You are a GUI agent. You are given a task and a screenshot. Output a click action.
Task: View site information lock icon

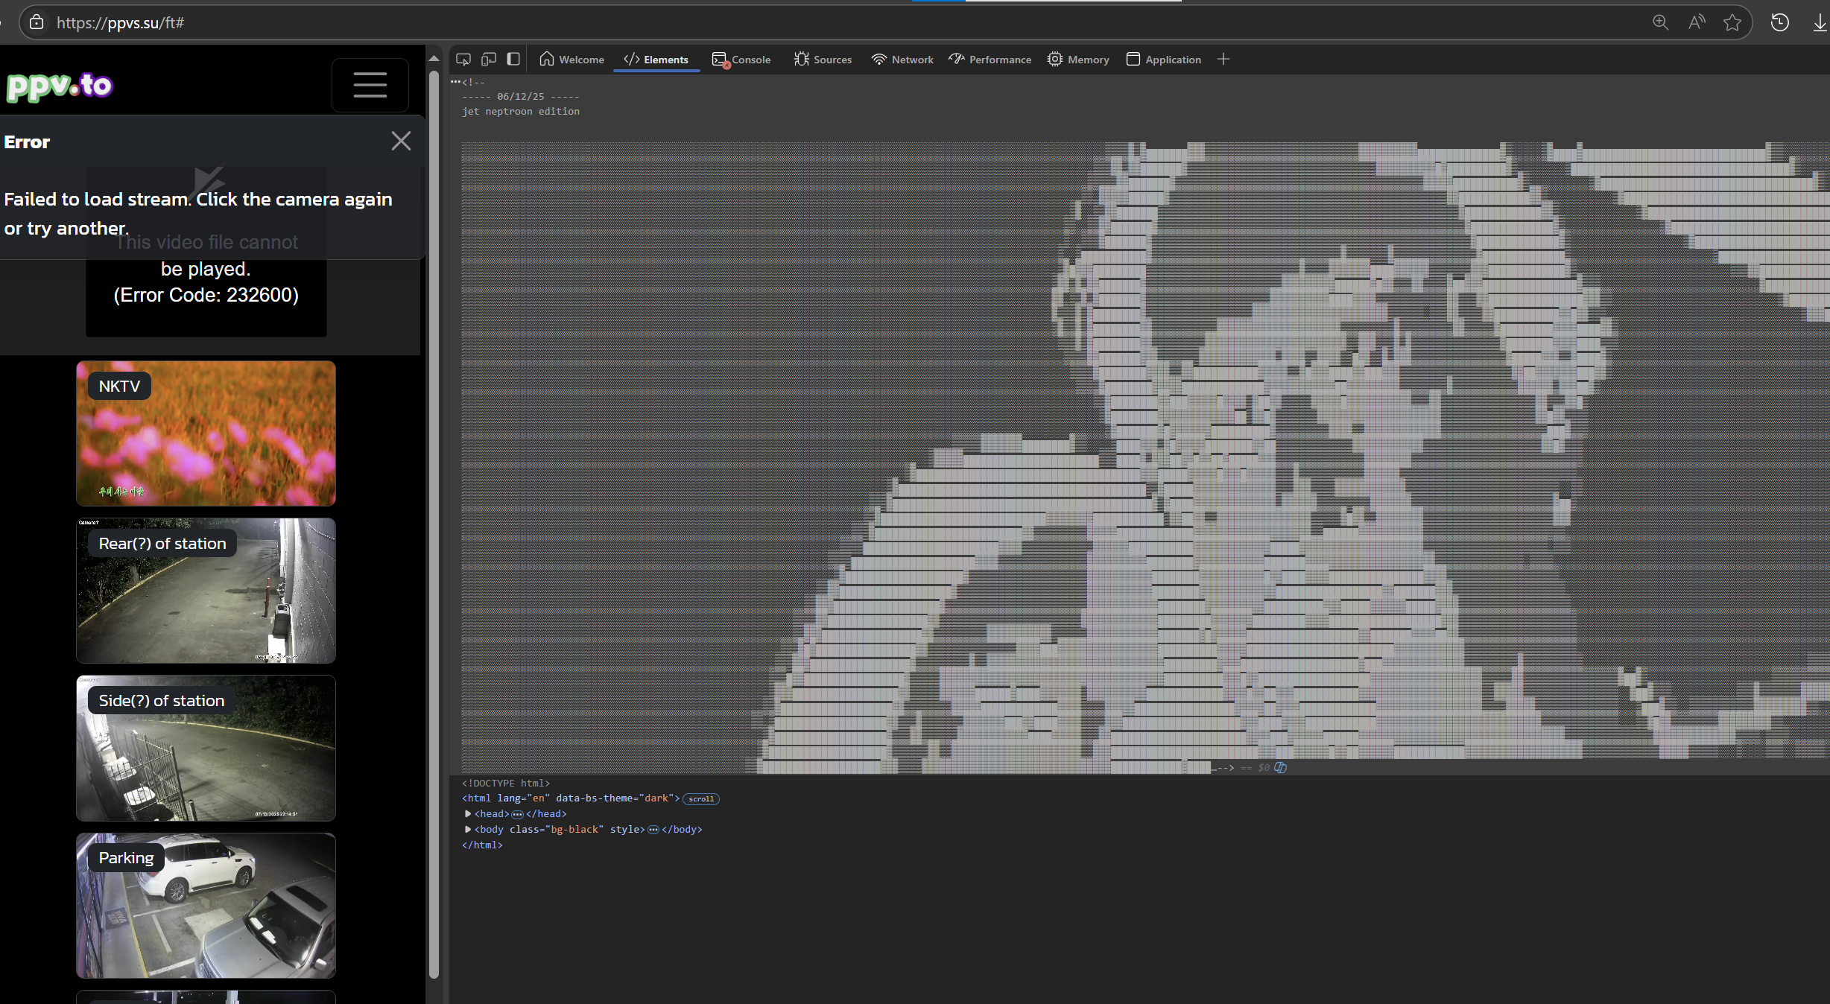(x=36, y=22)
